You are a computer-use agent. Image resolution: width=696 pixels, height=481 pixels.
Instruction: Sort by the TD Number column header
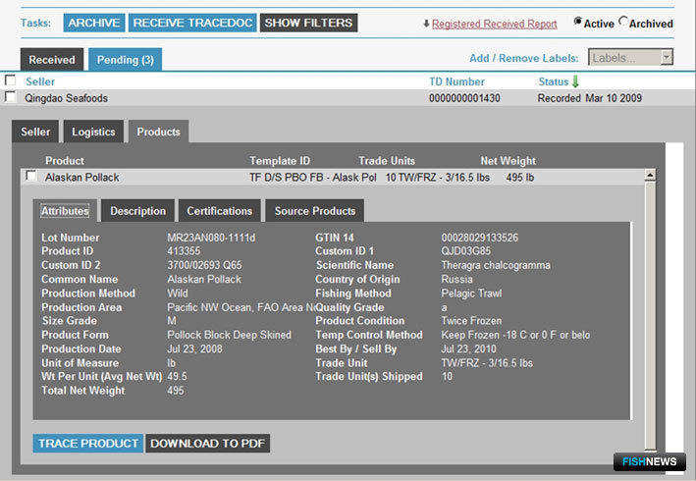[456, 81]
